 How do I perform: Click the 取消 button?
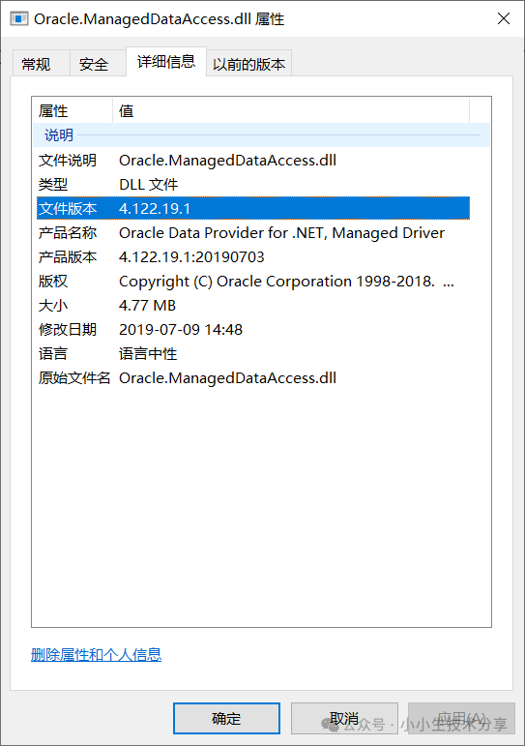(344, 718)
